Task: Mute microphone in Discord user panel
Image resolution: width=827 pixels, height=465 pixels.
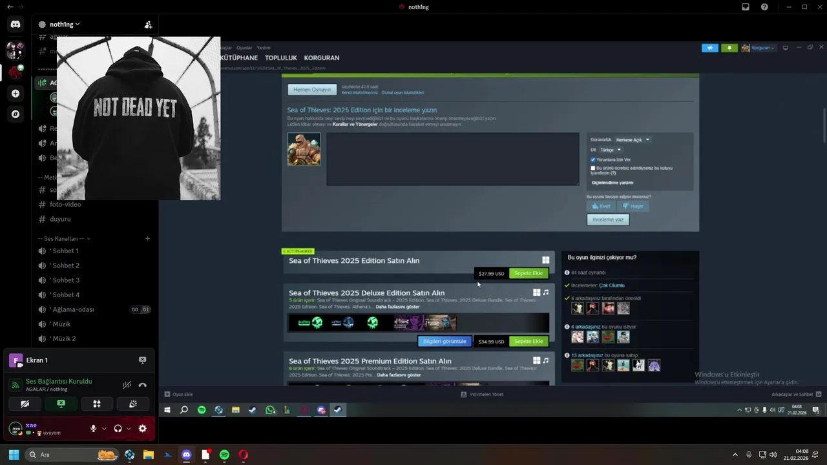Action: (x=94, y=428)
